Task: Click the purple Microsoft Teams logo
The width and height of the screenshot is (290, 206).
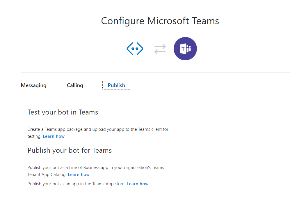Action: click(x=185, y=49)
